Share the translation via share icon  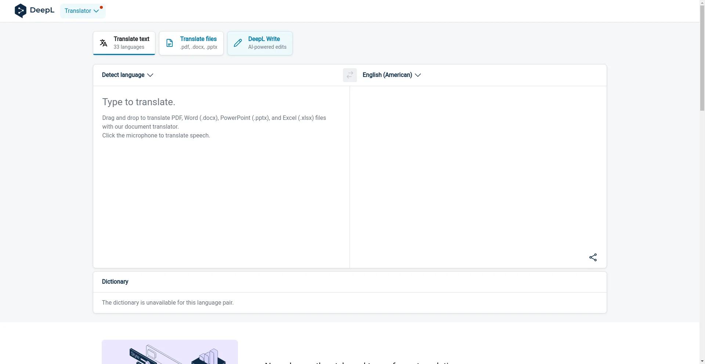(593, 257)
